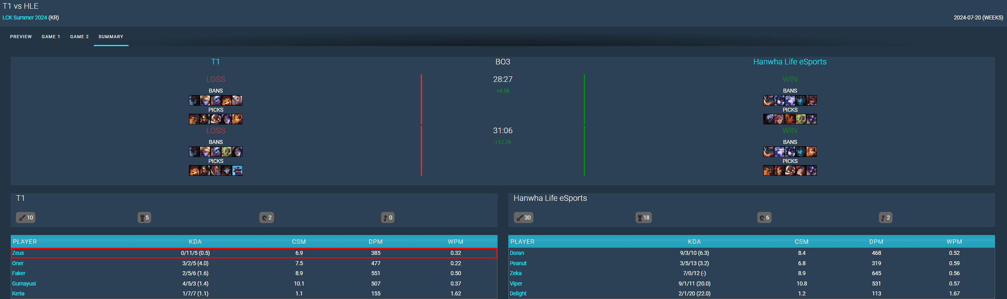Viewport: 1007px width, 299px height.
Task: Switch to the Game 1 tab
Action: click(x=51, y=37)
